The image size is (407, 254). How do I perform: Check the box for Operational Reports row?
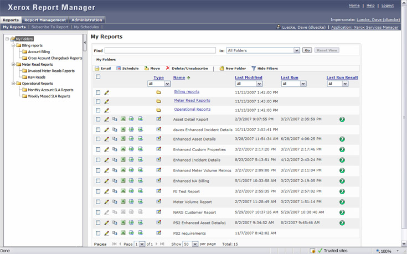point(98,110)
